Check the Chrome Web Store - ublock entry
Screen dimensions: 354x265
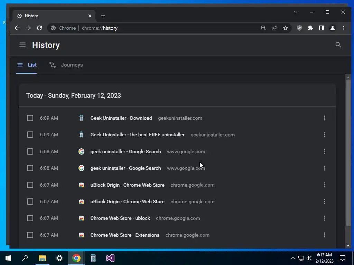30,218
